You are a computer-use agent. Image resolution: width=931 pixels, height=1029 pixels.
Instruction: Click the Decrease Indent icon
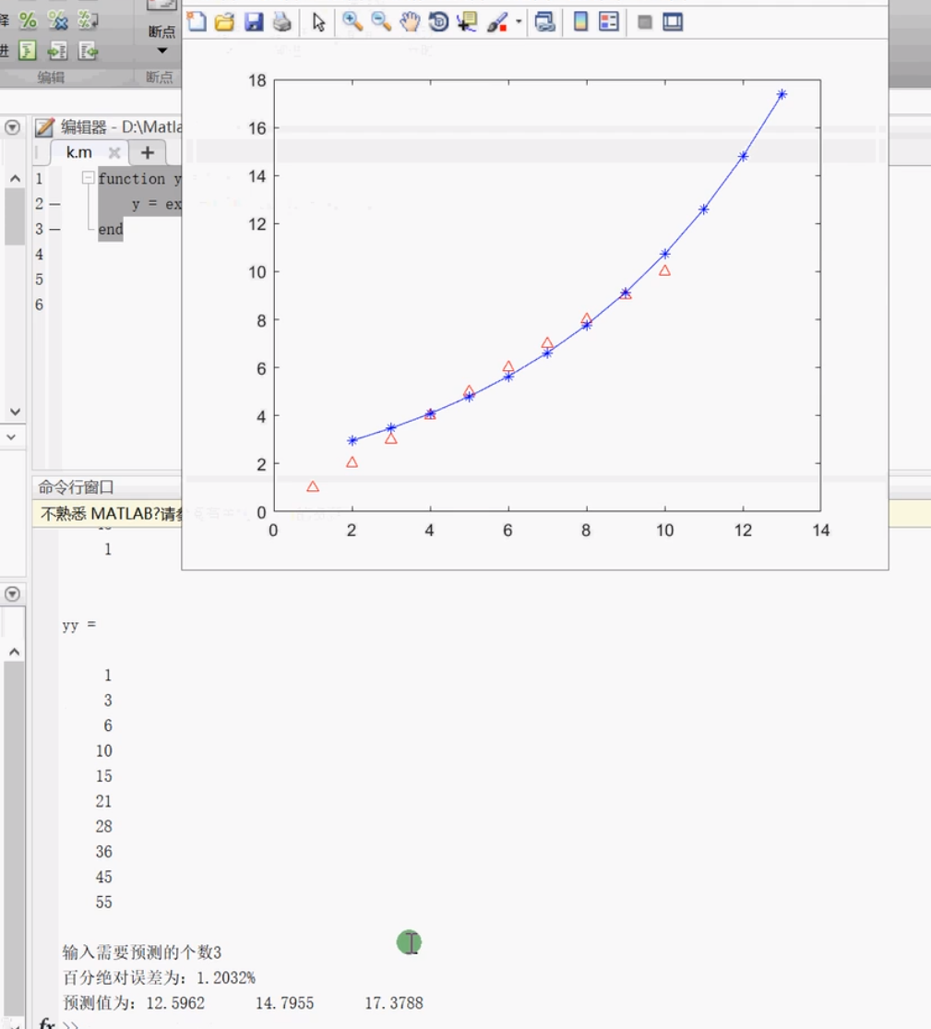pos(88,51)
